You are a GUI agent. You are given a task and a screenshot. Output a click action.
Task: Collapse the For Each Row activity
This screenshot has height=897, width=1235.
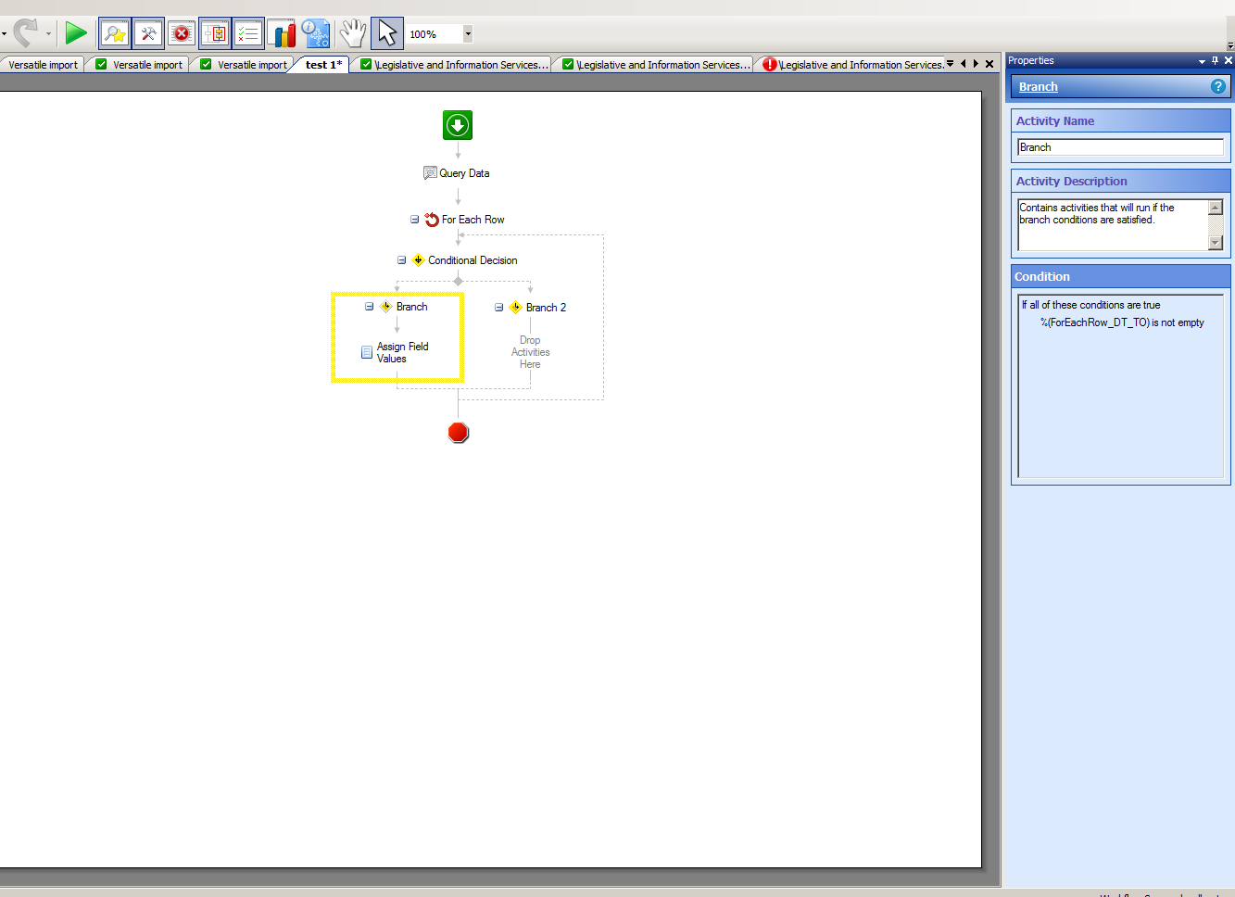pos(414,220)
